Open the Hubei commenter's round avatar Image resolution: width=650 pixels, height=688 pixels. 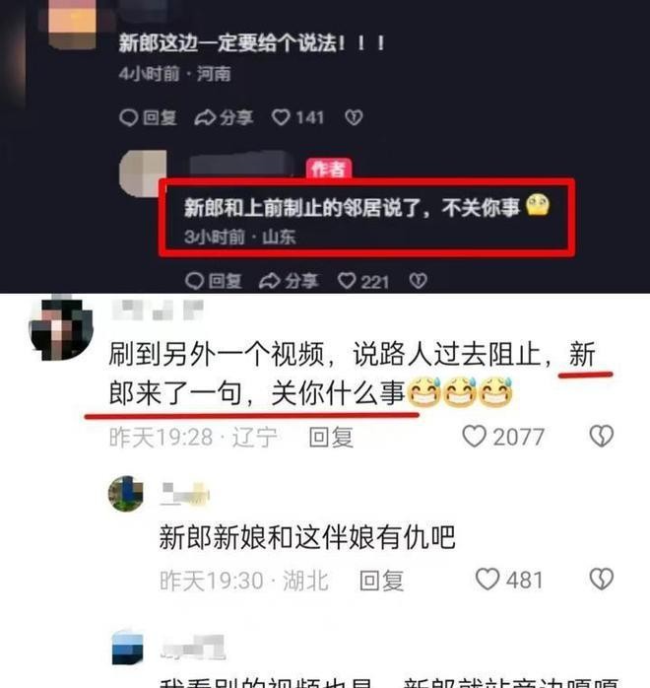click(126, 494)
